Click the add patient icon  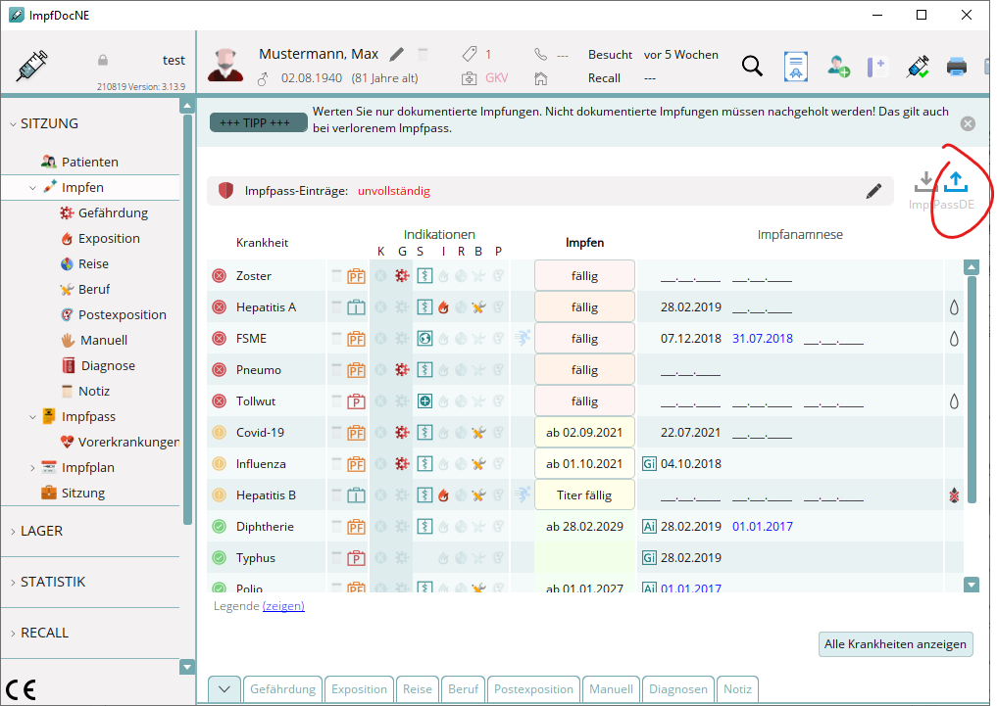coord(838,66)
